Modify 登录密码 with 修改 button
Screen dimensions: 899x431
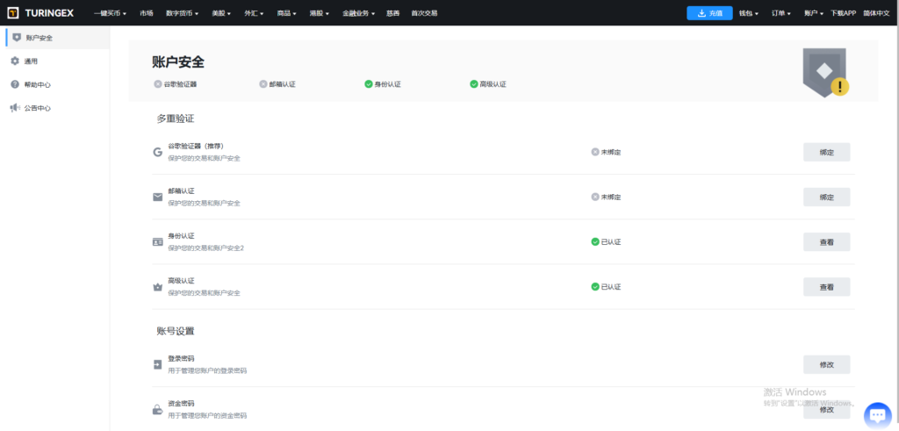[826, 364]
